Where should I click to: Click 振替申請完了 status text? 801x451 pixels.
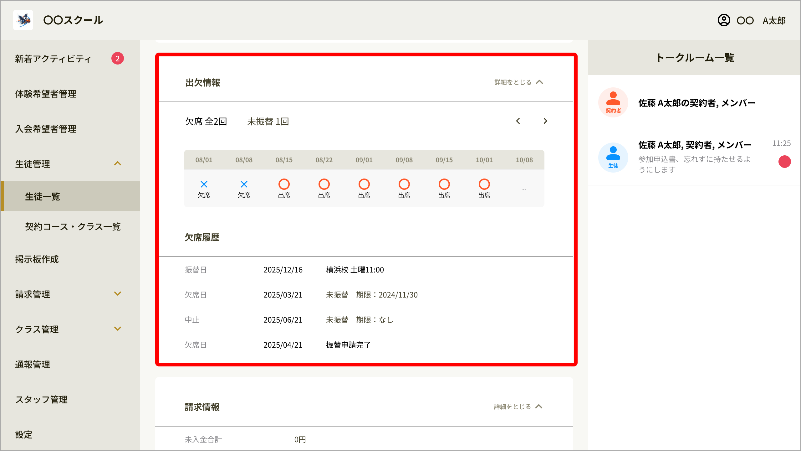(x=348, y=345)
